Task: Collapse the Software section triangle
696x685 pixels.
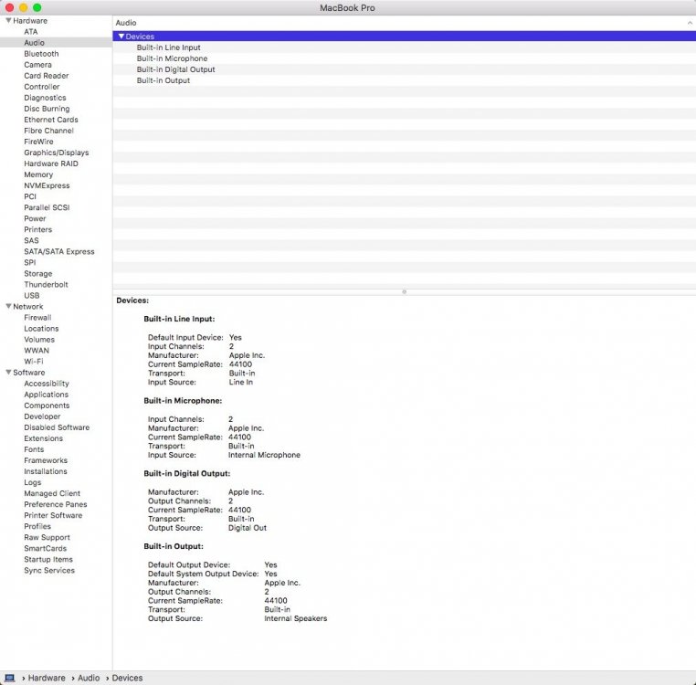Action: click(8, 372)
